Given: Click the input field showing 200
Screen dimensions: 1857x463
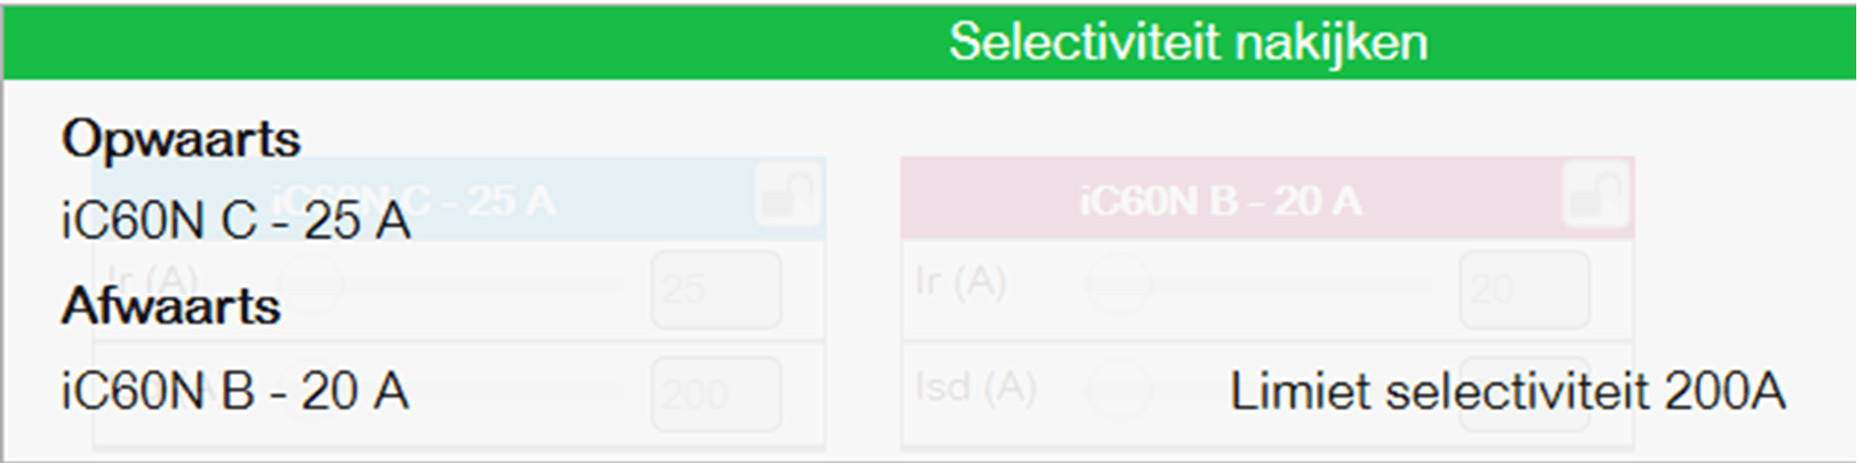Looking at the screenshot, I should (x=715, y=394).
